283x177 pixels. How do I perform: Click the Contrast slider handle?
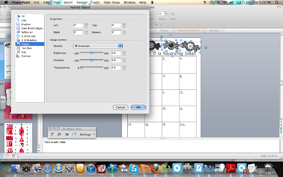pyautogui.click(x=92, y=60)
